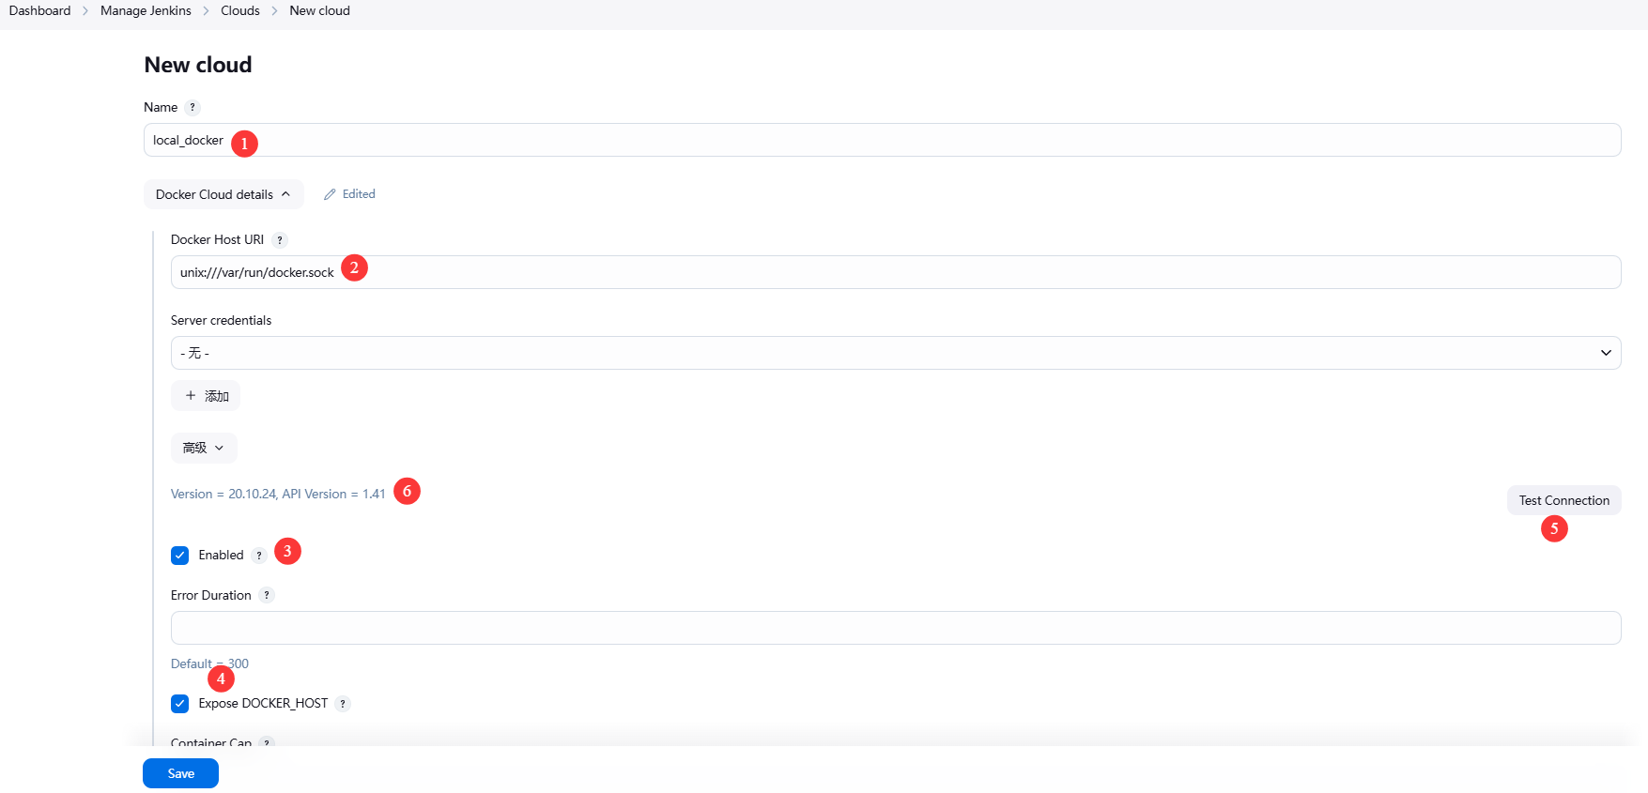
Task: Open the Clouds breadcrumb link
Action: tap(239, 11)
